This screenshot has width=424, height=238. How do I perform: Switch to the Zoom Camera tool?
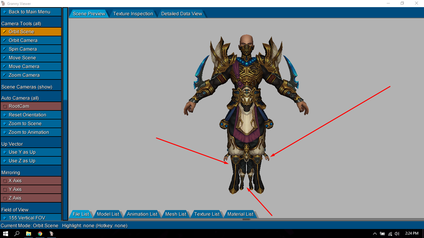(31, 75)
